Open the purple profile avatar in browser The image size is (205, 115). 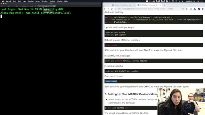199,9
